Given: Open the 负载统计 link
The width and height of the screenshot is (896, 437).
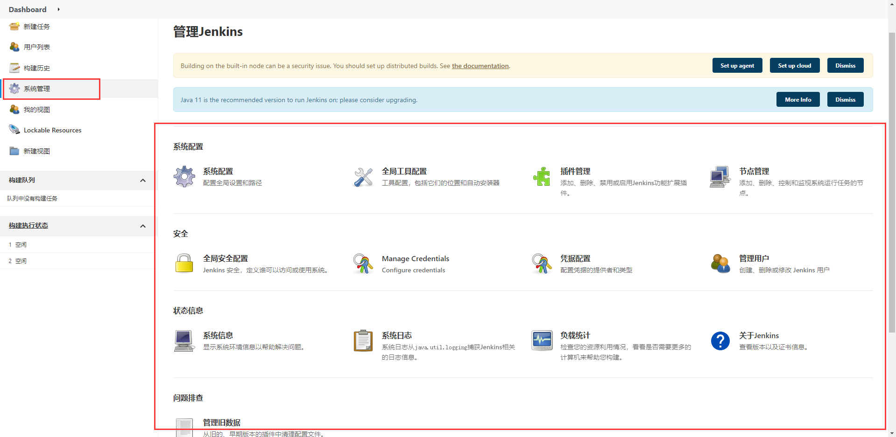Looking at the screenshot, I should point(575,335).
